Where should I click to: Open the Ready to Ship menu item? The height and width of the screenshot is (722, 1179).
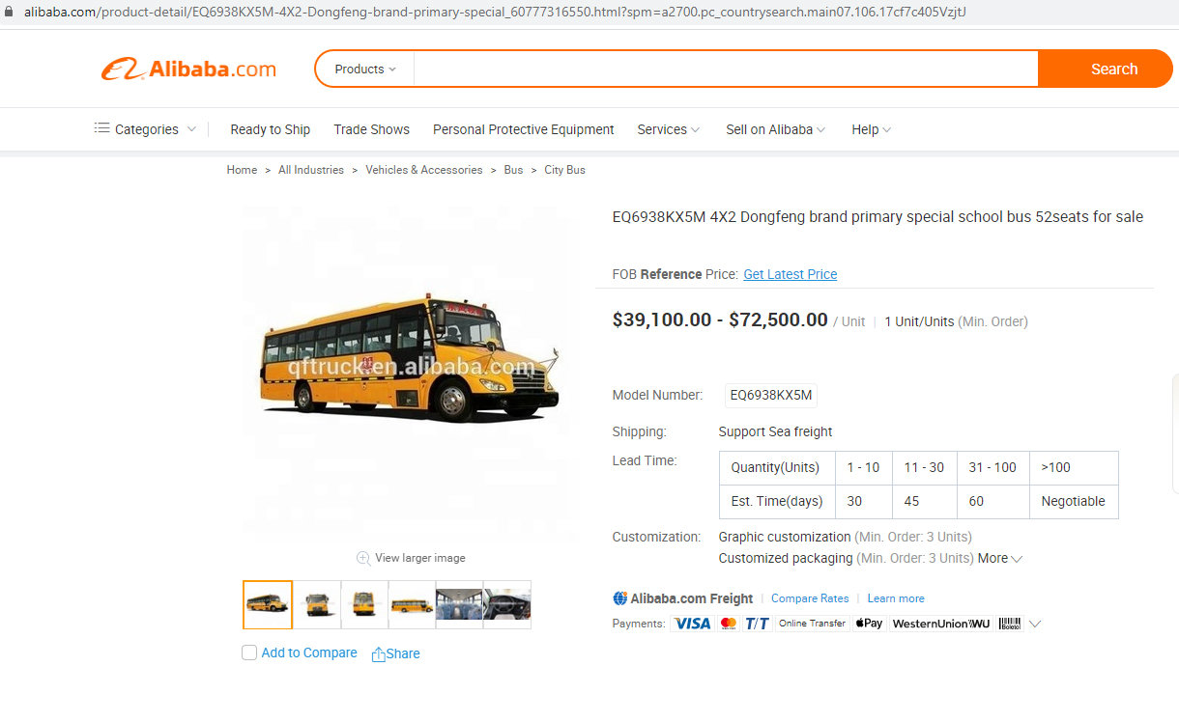pyautogui.click(x=271, y=129)
